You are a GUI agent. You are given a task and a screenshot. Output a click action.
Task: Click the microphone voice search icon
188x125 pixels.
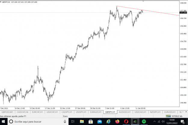pyautogui.click(x=65, y=121)
